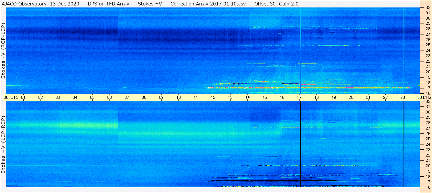432x193 pixels.
Task: Click the 'MHz' unit label at axis end
Action: [x=427, y=97]
